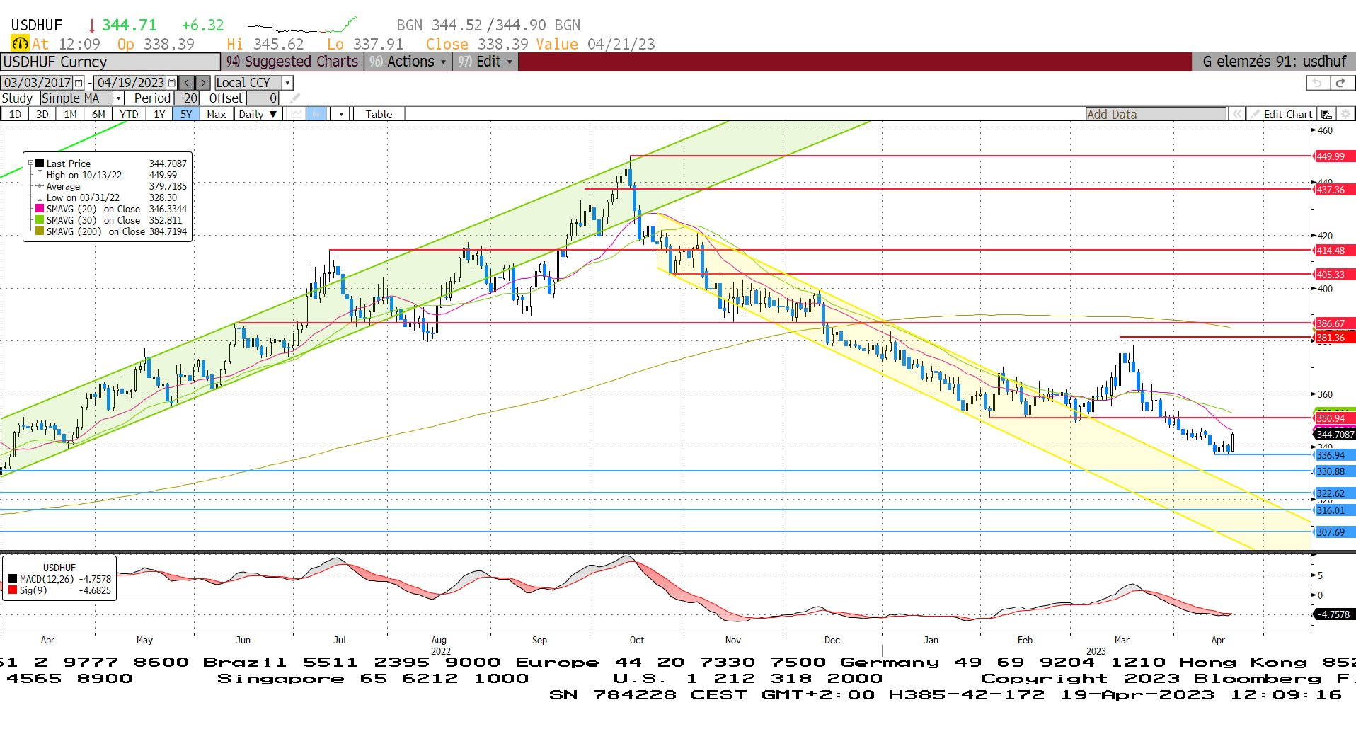This screenshot has width=1356, height=734.
Task: Expand the Actions menu
Action: pyautogui.click(x=408, y=62)
